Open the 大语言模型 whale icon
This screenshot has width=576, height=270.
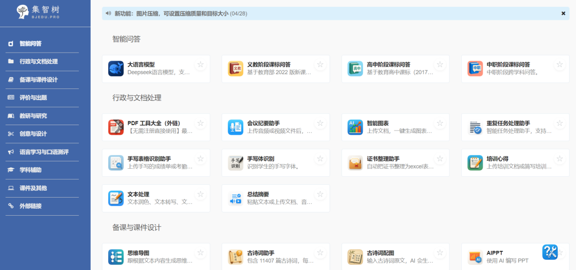tap(116, 69)
